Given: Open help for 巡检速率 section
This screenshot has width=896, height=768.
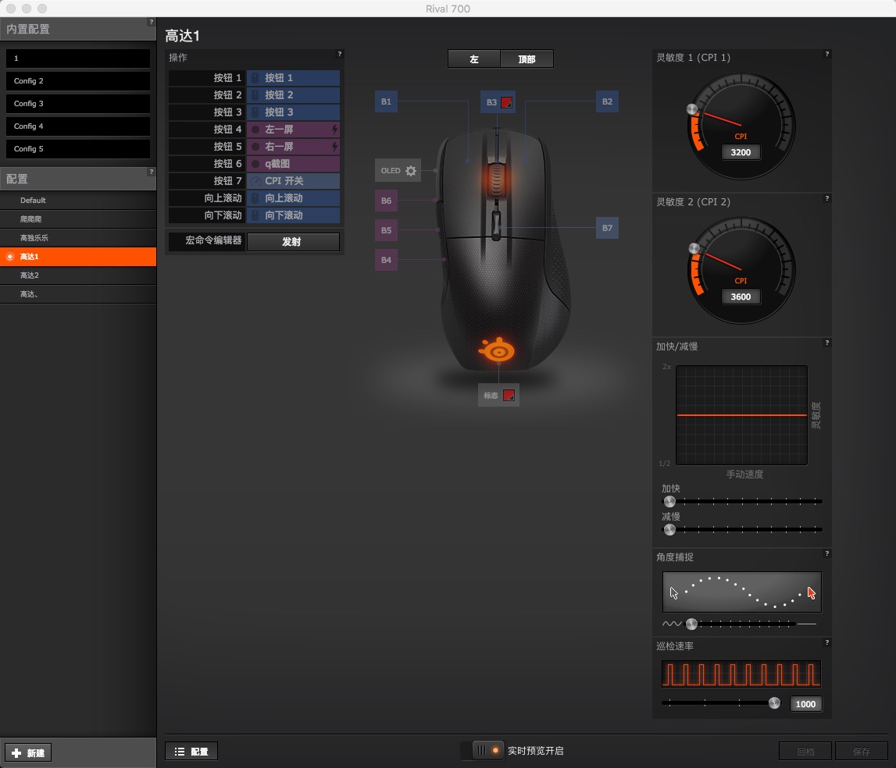Looking at the screenshot, I should click(x=826, y=642).
